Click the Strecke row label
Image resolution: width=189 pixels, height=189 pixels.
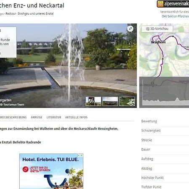point(147,140)
